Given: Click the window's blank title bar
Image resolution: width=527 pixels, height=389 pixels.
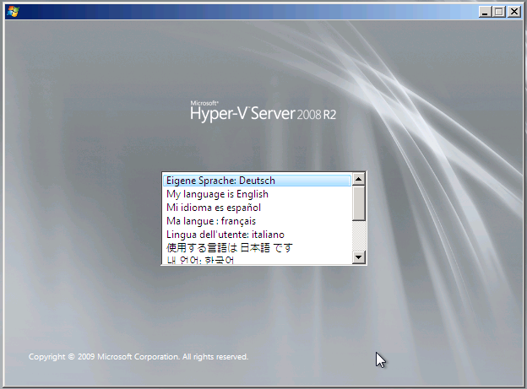Looking at the screenshot, I should pyautogui.click(x=253, y=12).
